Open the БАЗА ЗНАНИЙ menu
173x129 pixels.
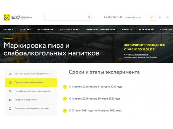146,29
